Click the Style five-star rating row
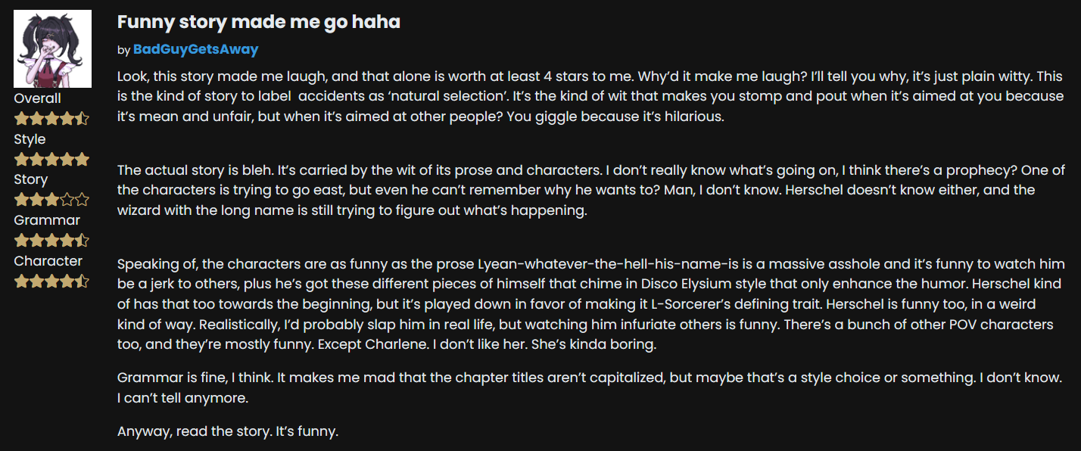 [x=51, y=160]
